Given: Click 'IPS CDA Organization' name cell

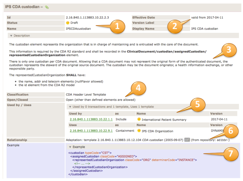Looking at the screenshot, I should [157, 131].
